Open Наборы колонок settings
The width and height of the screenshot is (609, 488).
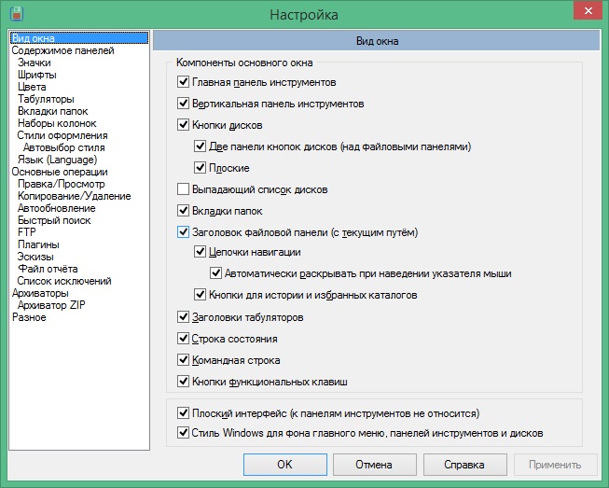point(57,123)
